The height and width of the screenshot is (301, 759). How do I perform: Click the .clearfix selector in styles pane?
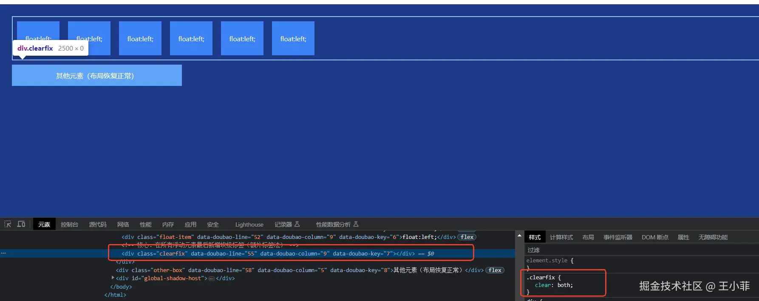pos(541,277)
